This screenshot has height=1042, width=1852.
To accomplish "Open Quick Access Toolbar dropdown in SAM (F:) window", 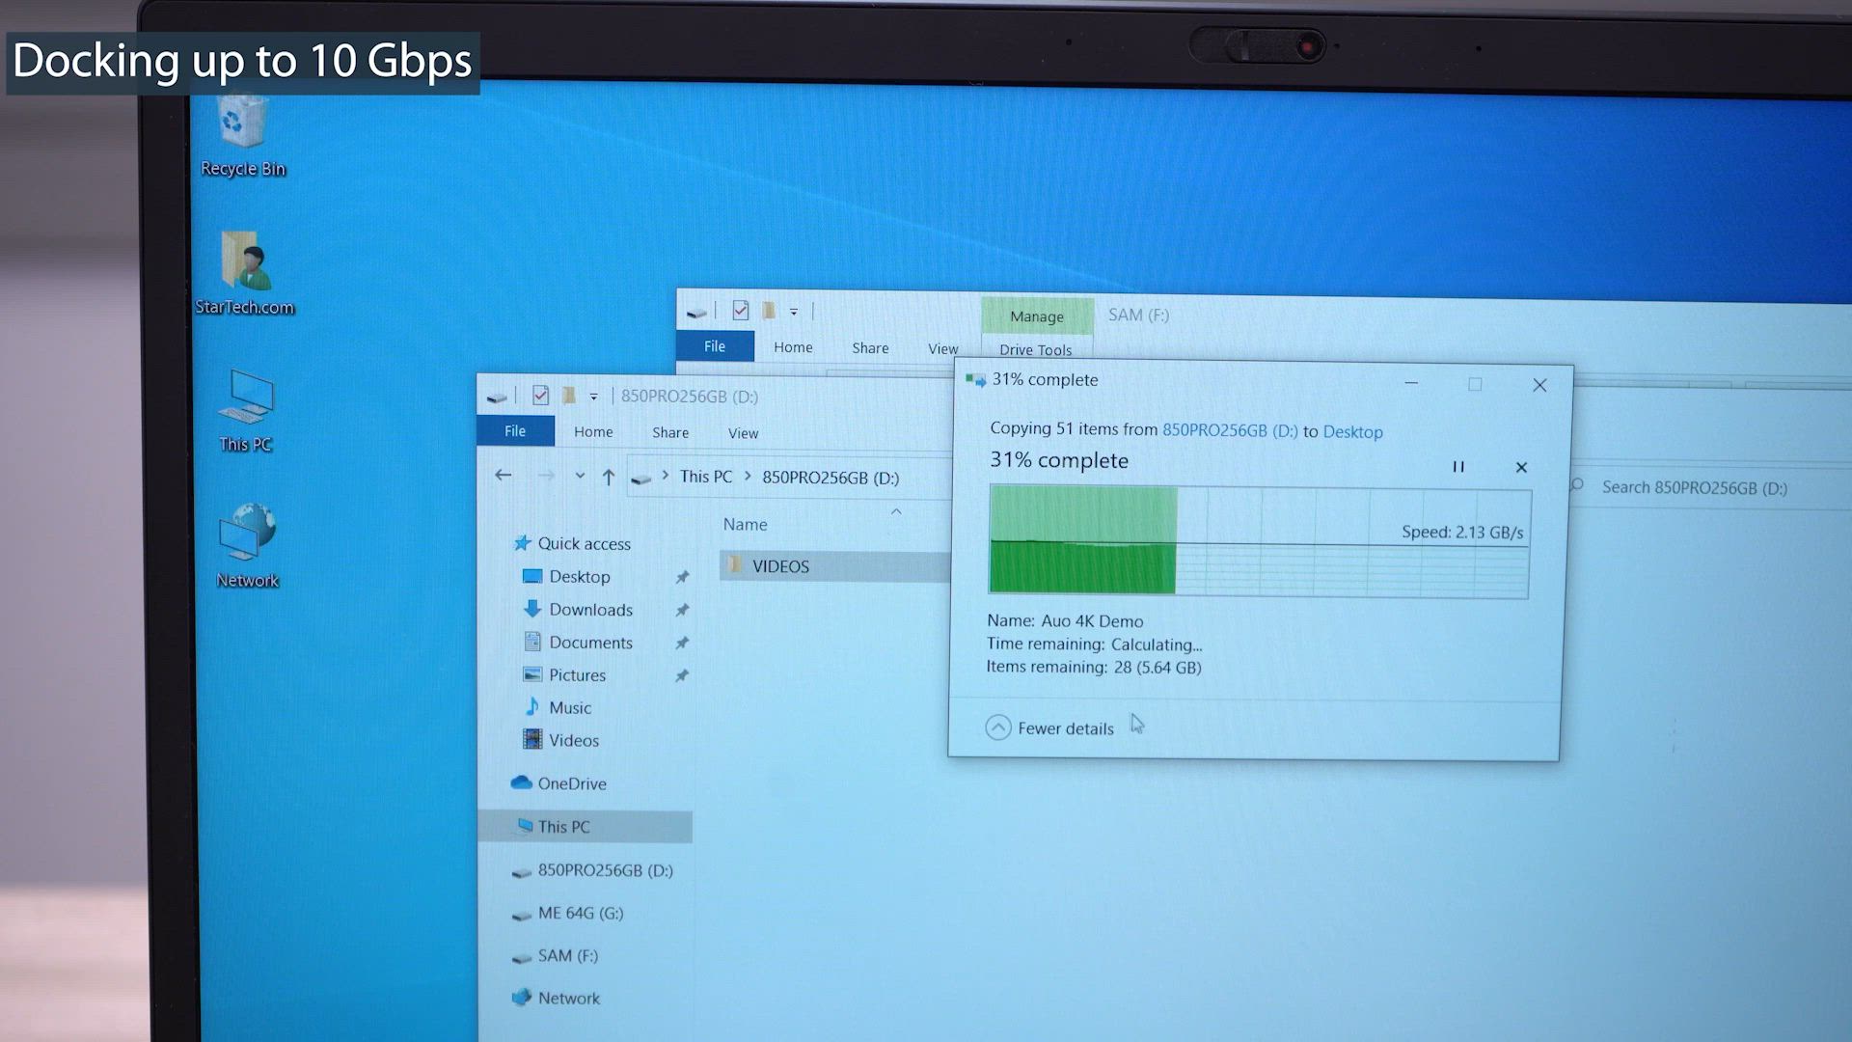I will [x=794, y=311].
